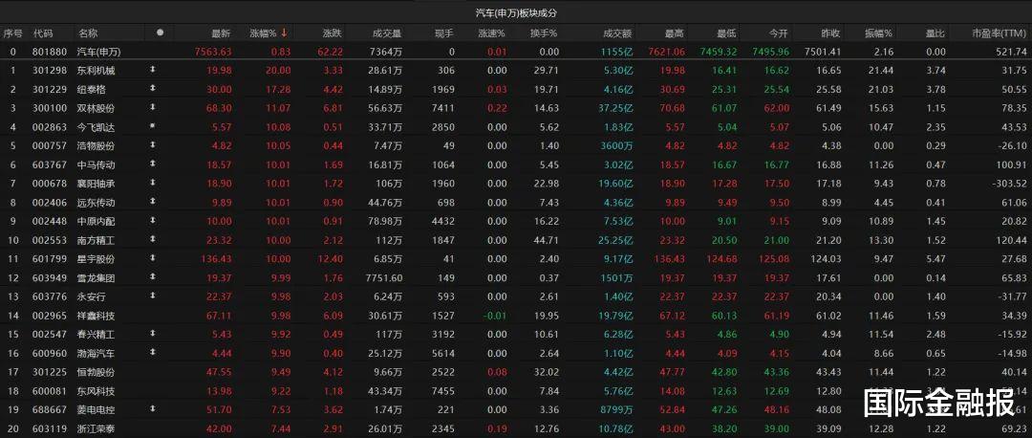
Task: Select stock name 祥鑫科技
Action: coord(97,316)
